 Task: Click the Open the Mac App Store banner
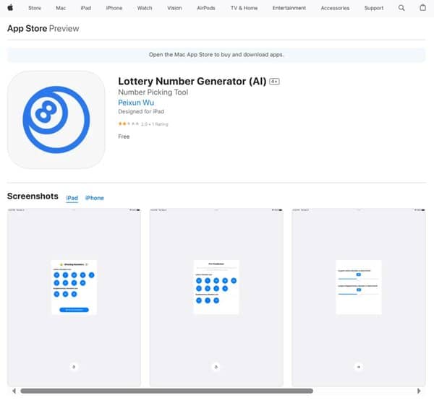point(216,55)
